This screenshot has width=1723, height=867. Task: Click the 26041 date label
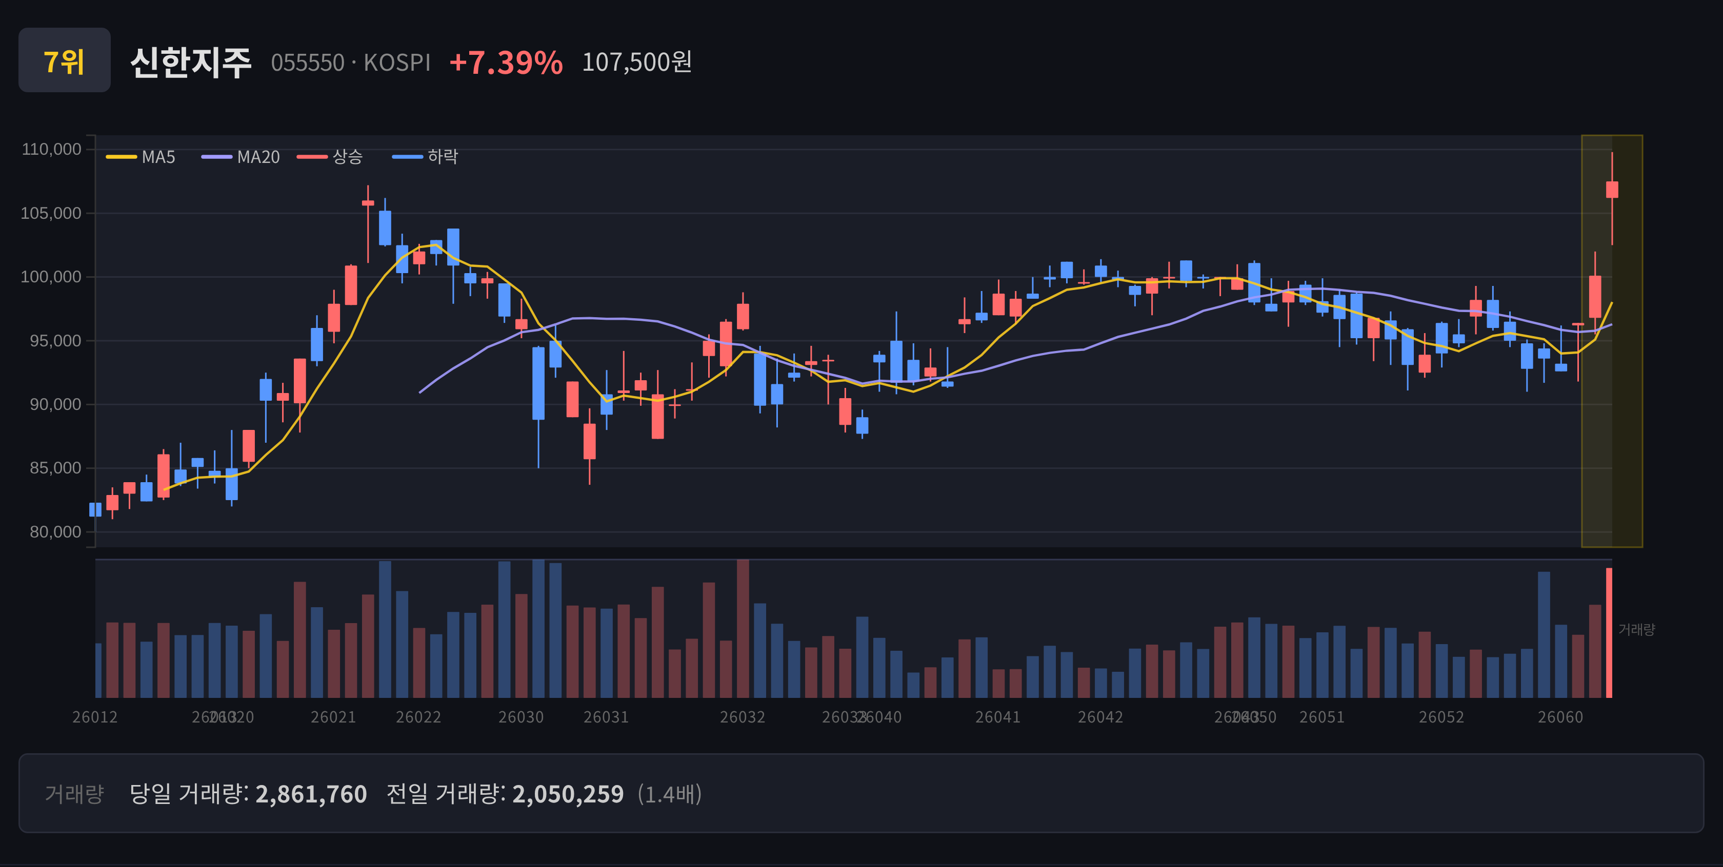click(x=998, y=717)
